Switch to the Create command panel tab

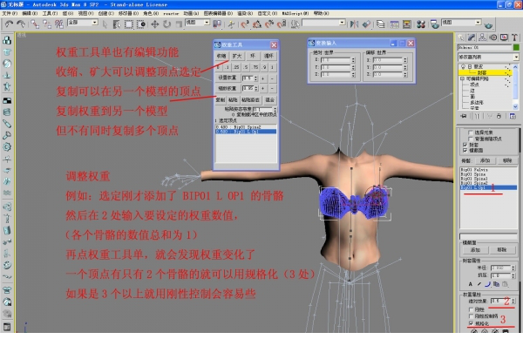[x=461, y=37]
